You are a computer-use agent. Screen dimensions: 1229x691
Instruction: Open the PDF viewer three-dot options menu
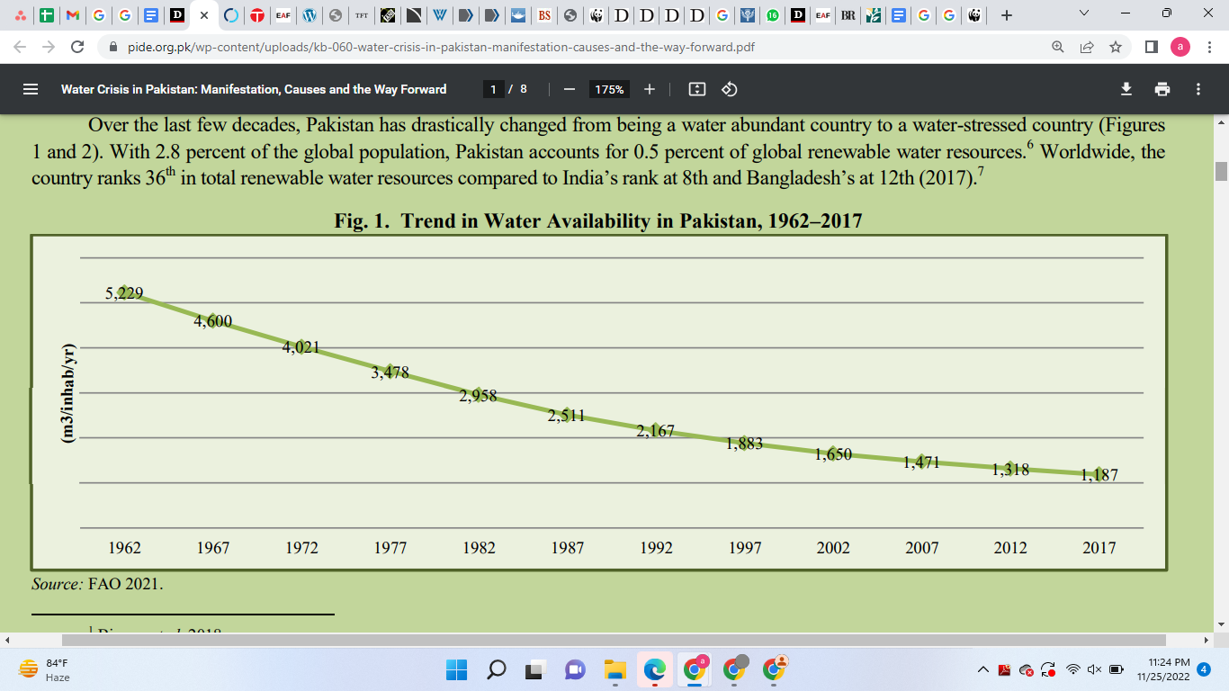(x=1198, y=89)
